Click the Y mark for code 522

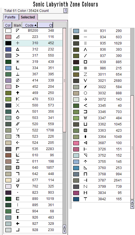(x=18, y=130)
